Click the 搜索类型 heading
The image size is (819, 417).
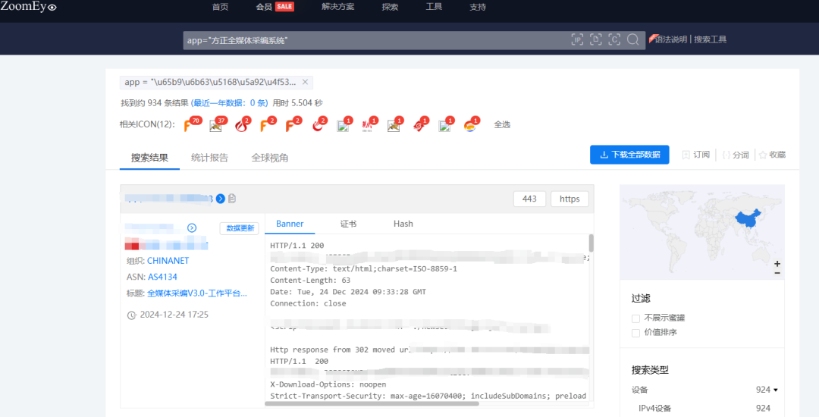[650, 370]
